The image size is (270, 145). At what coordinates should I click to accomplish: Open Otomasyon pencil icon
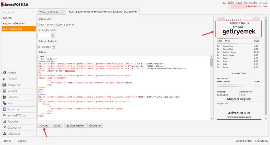(5, 127)
